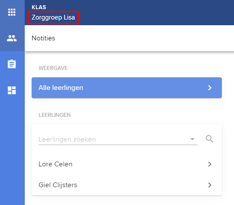
Task: Open the apps grid icon
Action: coord(12,12)
